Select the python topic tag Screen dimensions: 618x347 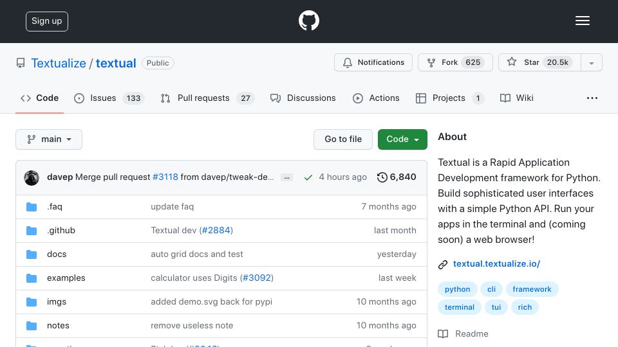(458, 289)
